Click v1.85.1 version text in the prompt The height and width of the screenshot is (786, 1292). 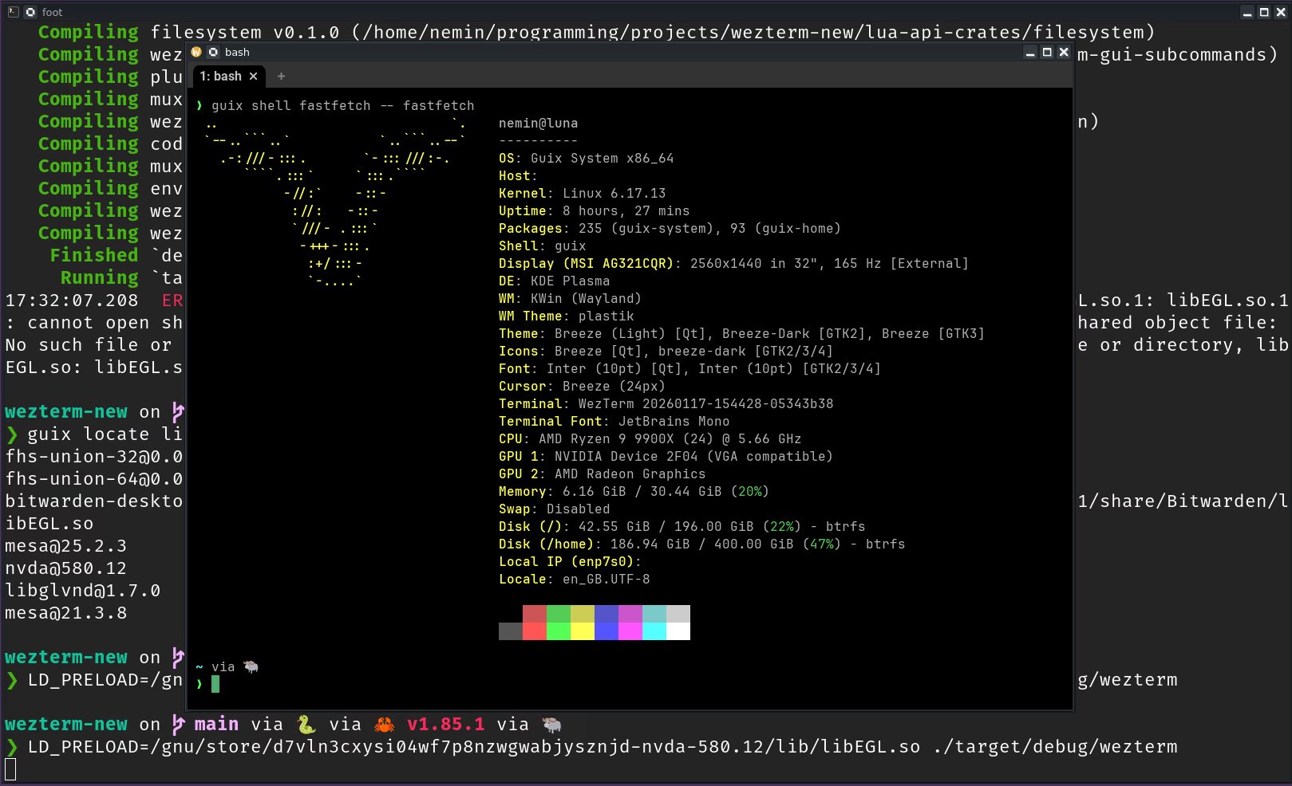444,724
